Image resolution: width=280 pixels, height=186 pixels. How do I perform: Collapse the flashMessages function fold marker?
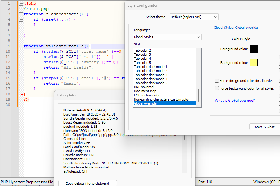(21, 14)
